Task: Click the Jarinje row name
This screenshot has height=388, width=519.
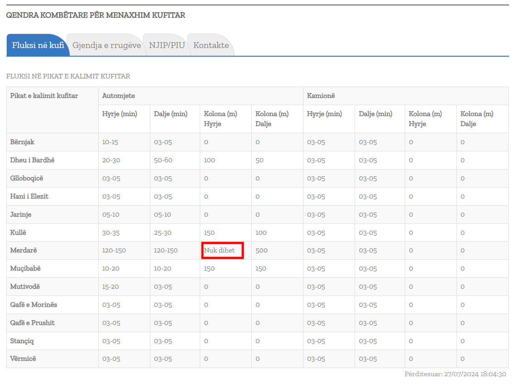Action: [20, 214]
